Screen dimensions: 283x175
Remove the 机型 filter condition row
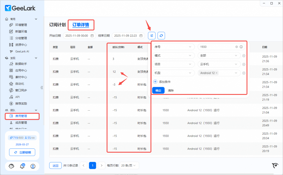pos(244,73)
